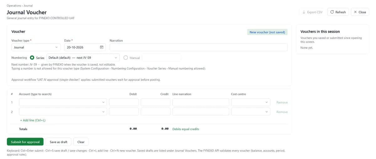Click the X icon on Close button

click(355, 12)
